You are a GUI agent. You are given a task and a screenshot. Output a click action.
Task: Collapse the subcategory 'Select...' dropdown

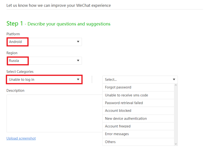click(140, 80)
